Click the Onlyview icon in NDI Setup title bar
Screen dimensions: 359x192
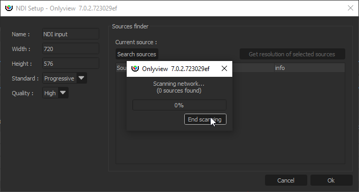click(9, 8)
